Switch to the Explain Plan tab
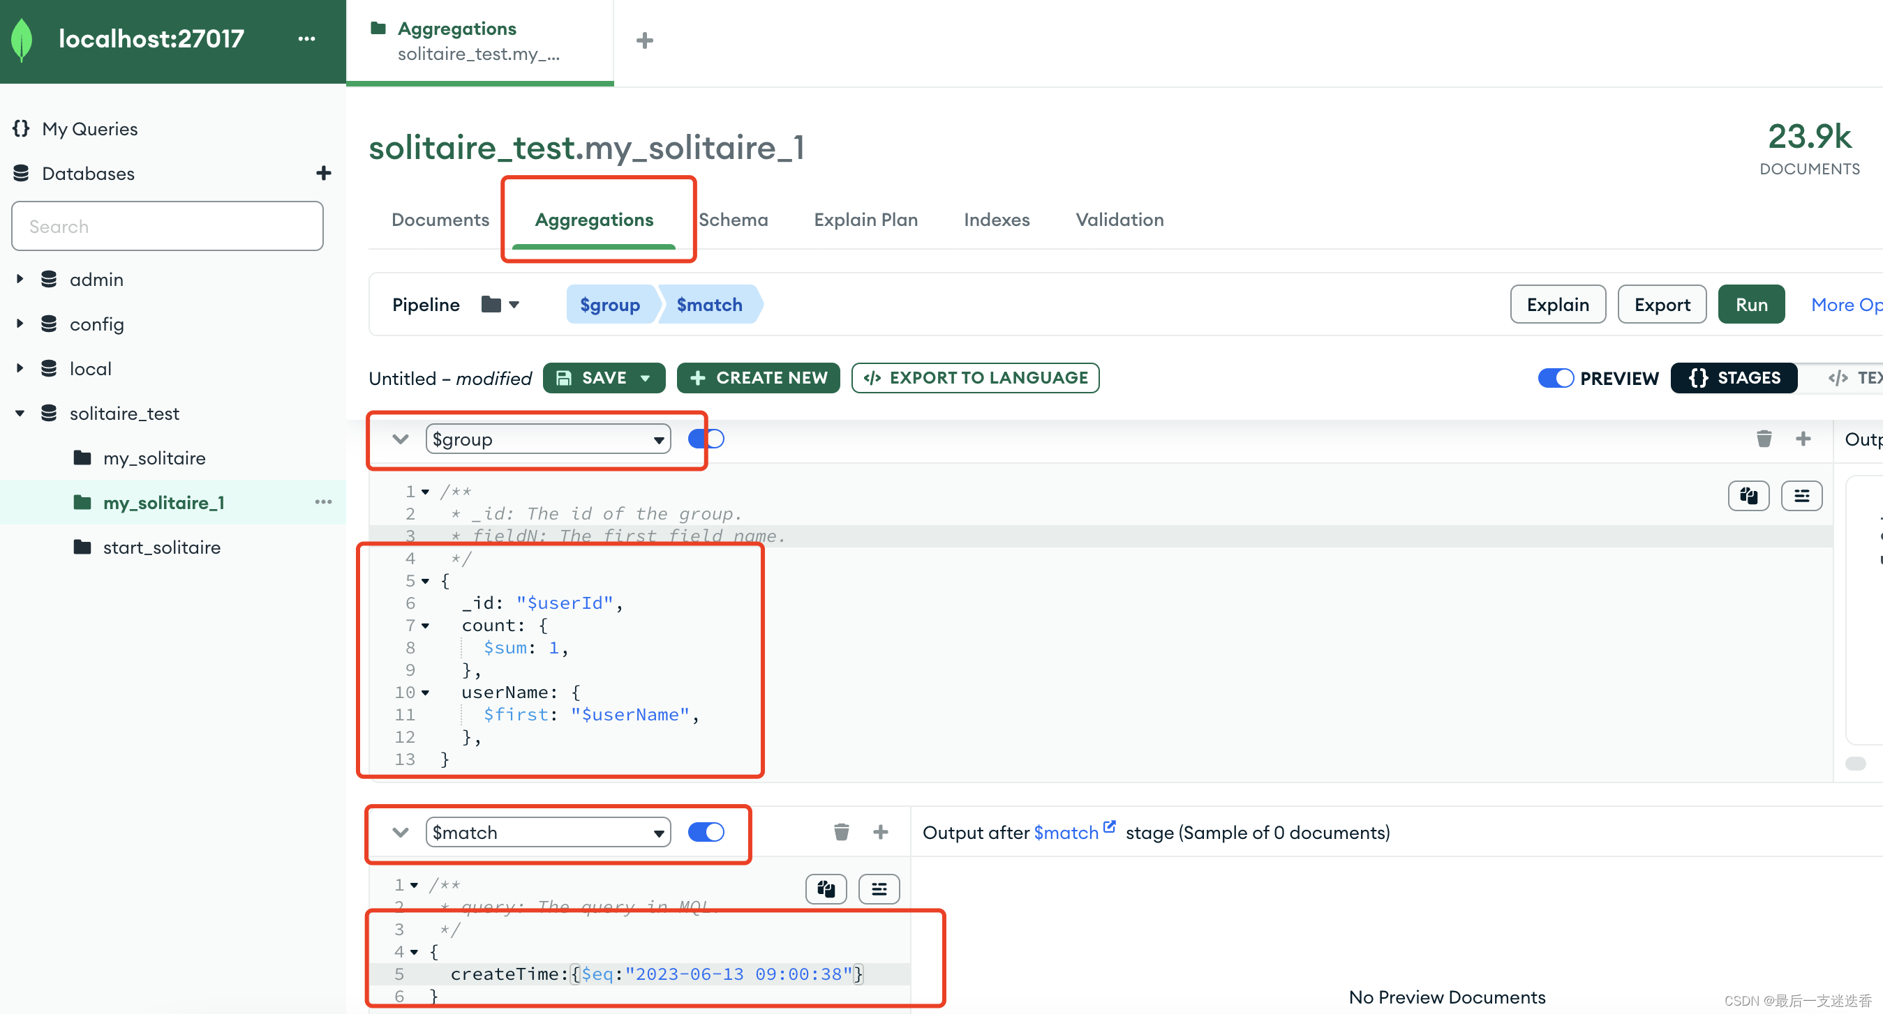Viewport: 1883px width, 1014px height. coord(865,220)
